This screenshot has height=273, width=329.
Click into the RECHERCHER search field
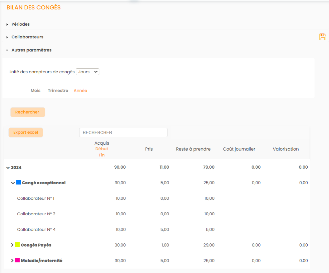[x=123, y=132]
